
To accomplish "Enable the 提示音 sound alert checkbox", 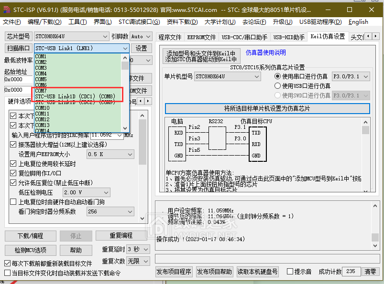I will pos(290,271).
